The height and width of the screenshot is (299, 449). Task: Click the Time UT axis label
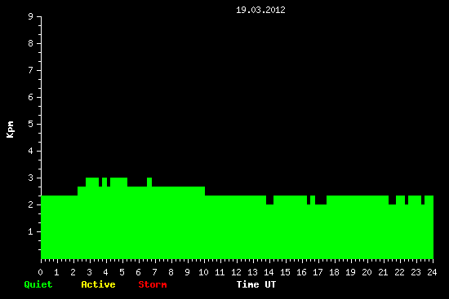pos(256,284)
